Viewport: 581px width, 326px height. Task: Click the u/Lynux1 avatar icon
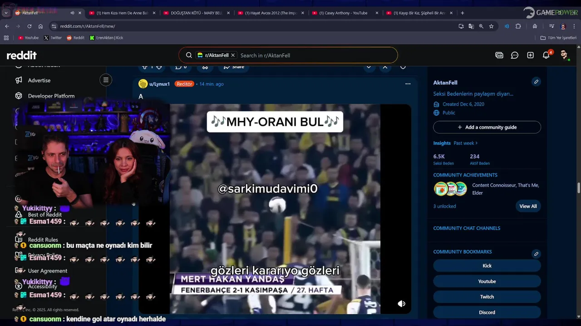pos(143,84)
